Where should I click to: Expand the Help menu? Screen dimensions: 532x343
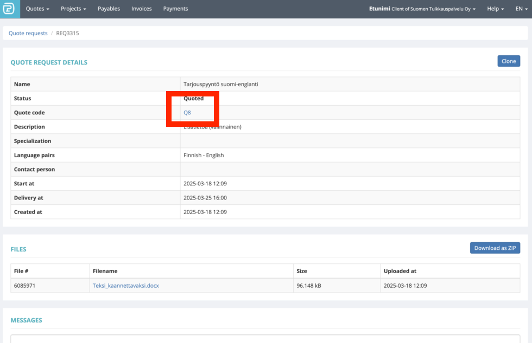(x=495, y=9)
